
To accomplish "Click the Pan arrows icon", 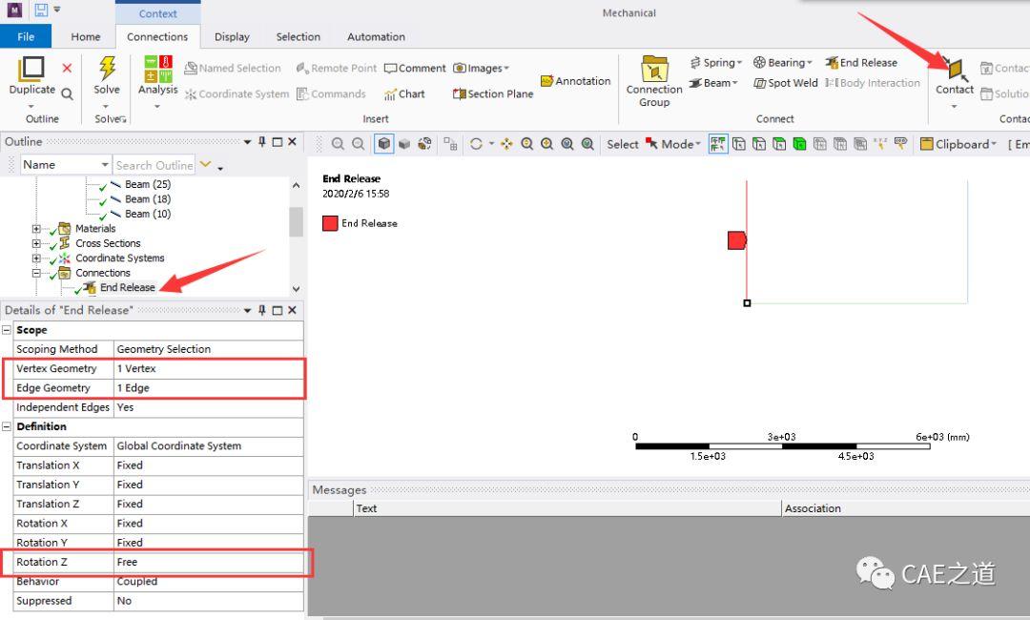I will 506,143.
